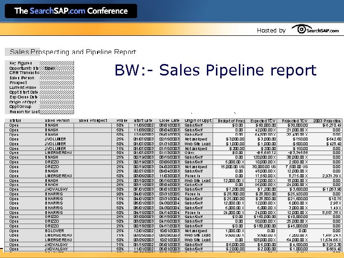This screenshot has height=258, width=344.
Task: Click the 17,550.00 X Expected TCV cell
Action: pos(266,176)
